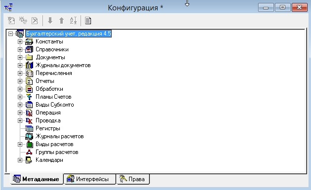The width and height of the screenshot is (311, 190).
Task: Select the Документы label
Action: [50, 57]
